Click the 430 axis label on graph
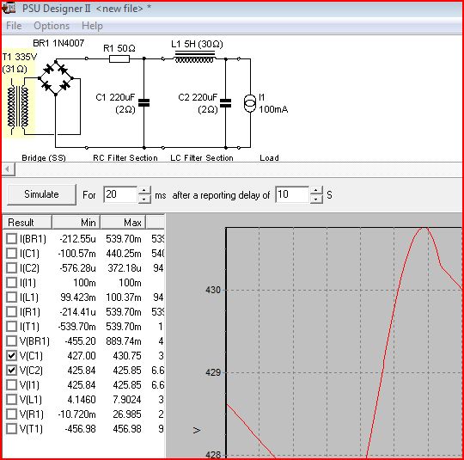The image size is (464, 460). (213, 290)
